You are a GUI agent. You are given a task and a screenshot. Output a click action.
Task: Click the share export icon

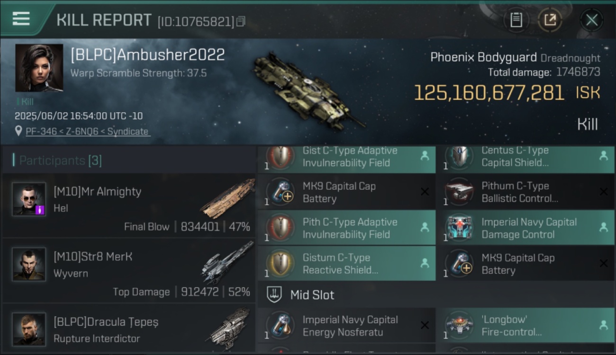pos(550,20)
